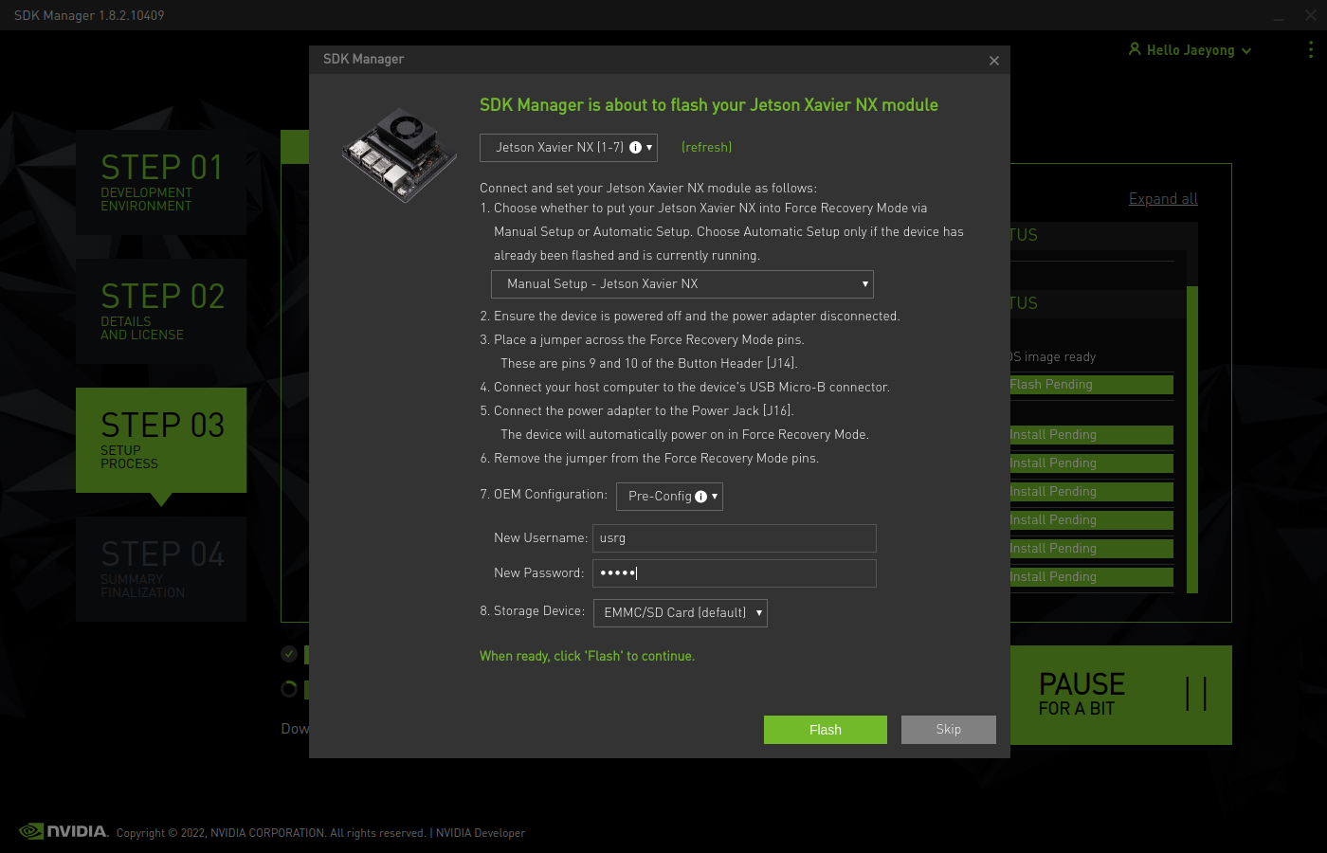The height and width of the screenshot is (853, 1327).
Task: Click the Flash button
Action: (826, 730)
